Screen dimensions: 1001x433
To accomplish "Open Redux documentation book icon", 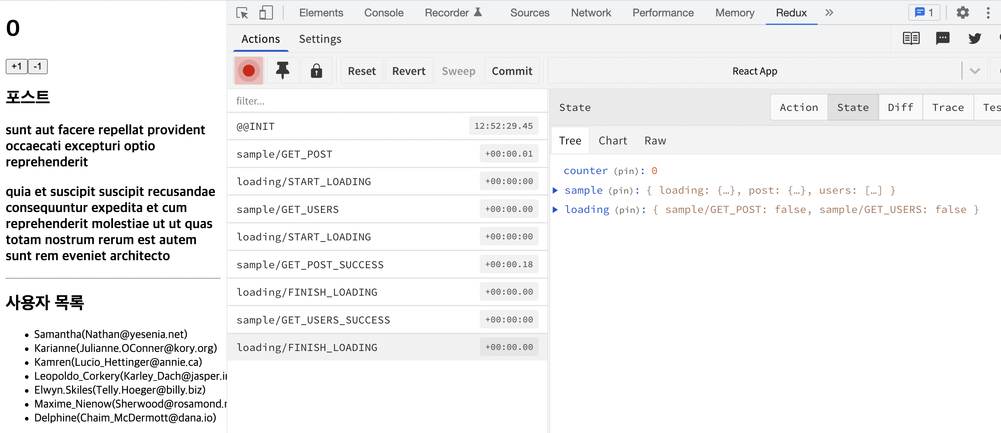I will [x=911, y=39].
